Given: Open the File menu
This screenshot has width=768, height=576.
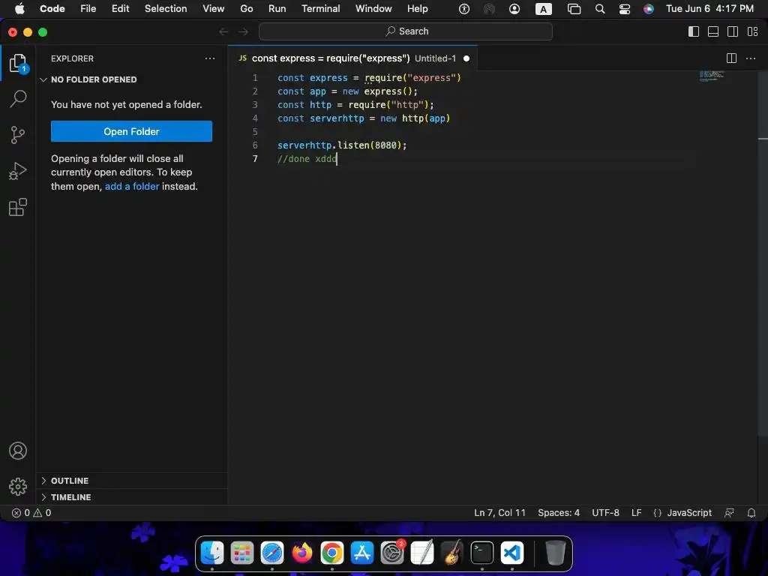Looking at the screenshot, I should pyautogui.click(x=88, y=9).
